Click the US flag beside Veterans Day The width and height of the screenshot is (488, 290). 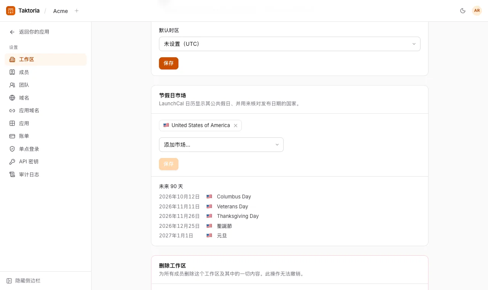point(209,206)
